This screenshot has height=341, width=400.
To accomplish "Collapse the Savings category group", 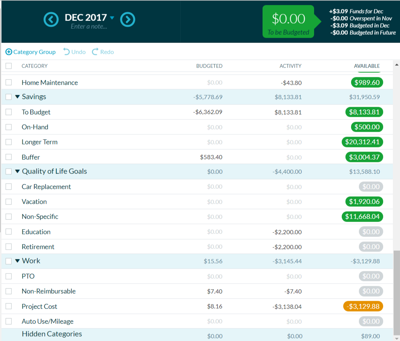I will [17, 97].
